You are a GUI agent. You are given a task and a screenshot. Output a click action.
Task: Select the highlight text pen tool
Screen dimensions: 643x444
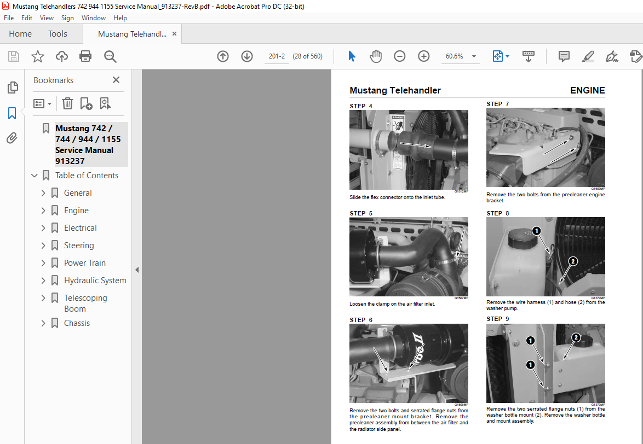(x=588, y=56)
